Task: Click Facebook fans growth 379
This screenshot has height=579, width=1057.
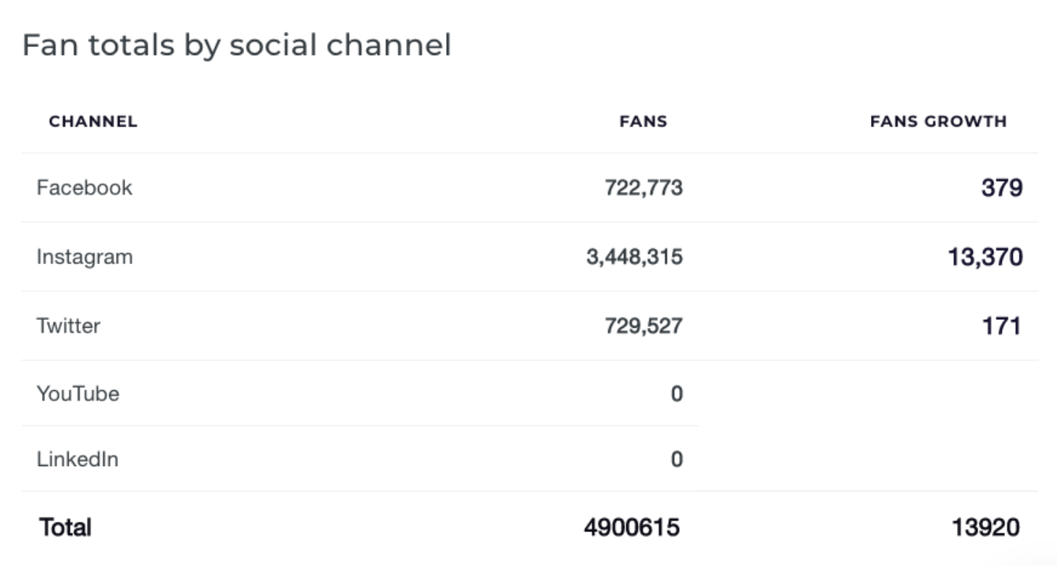Action: click(1002, 187)
